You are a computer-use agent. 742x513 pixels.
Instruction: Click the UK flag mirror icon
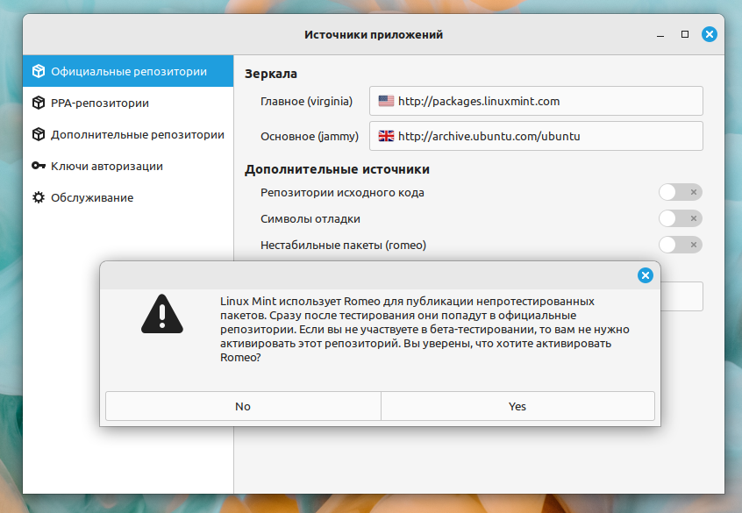coord(386,136)
